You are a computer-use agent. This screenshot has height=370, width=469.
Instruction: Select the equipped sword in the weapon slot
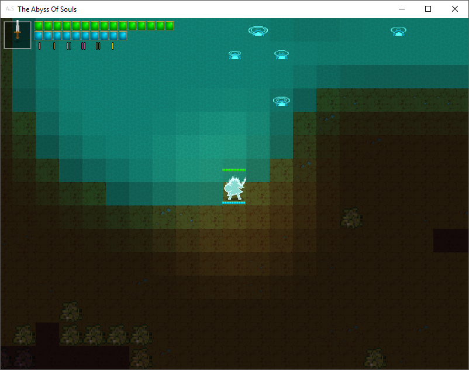[x=17, y=34]
